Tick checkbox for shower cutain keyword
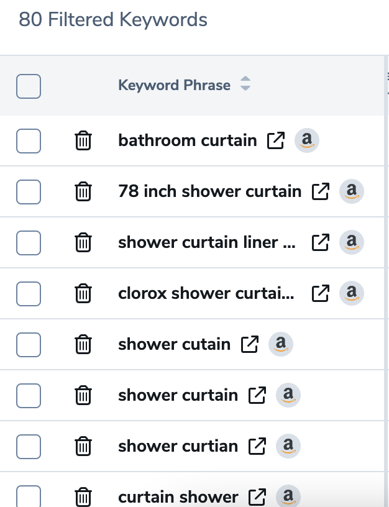 (x=29, y=344)
